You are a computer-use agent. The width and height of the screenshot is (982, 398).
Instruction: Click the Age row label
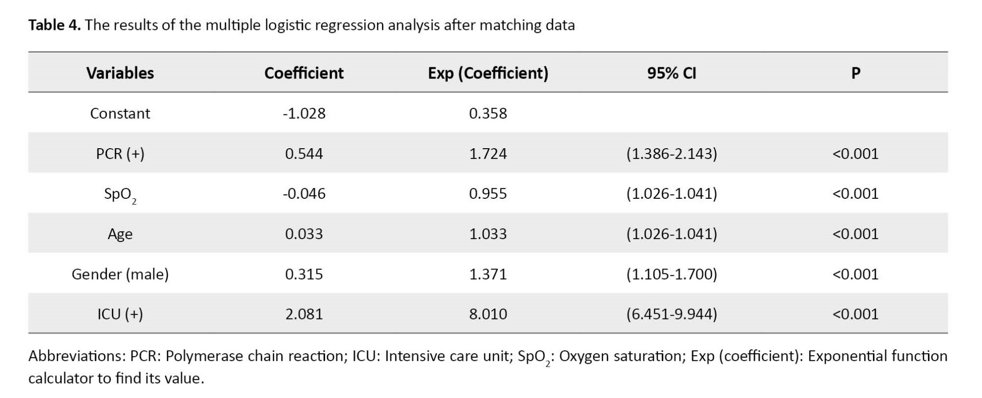click(x=120, y=234)
